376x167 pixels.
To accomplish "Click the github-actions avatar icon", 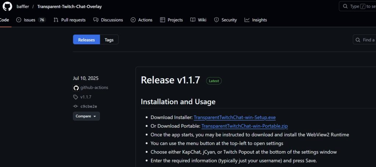I will click(x=76, y=88).
